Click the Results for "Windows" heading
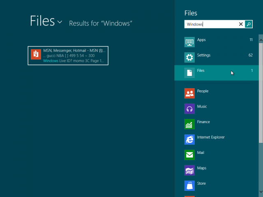 pyautogui.click(x=100, y=23)
